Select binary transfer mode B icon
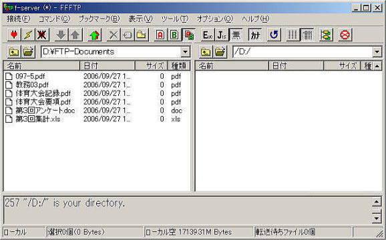This screenshot has height=240, width=386. click(x=174, y=35)
